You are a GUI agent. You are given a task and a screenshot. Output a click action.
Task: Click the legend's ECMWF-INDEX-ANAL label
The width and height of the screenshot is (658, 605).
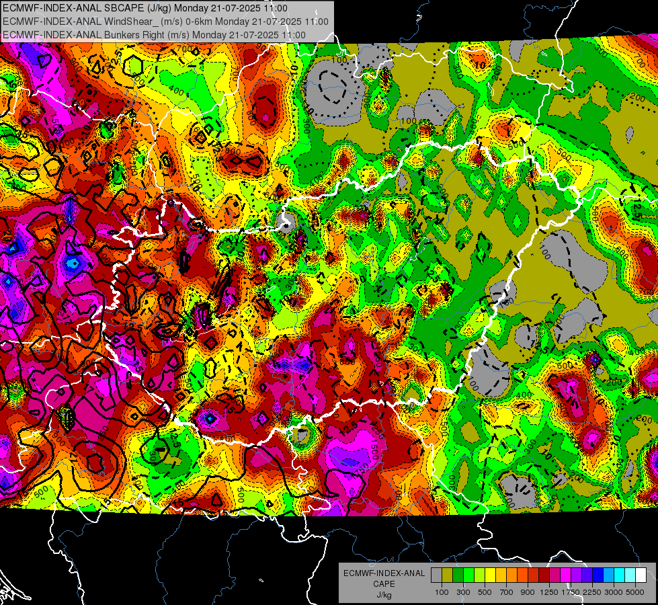point(384,573)
